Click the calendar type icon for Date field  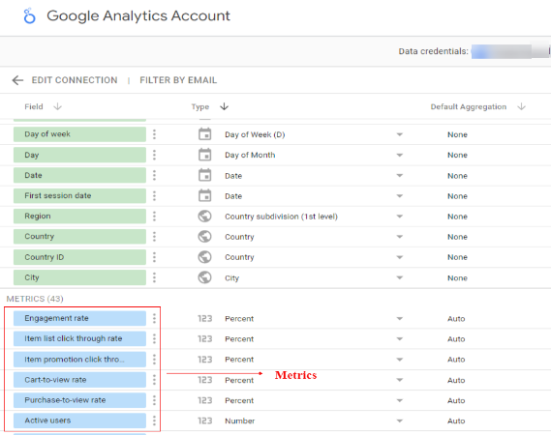point(205,175)
